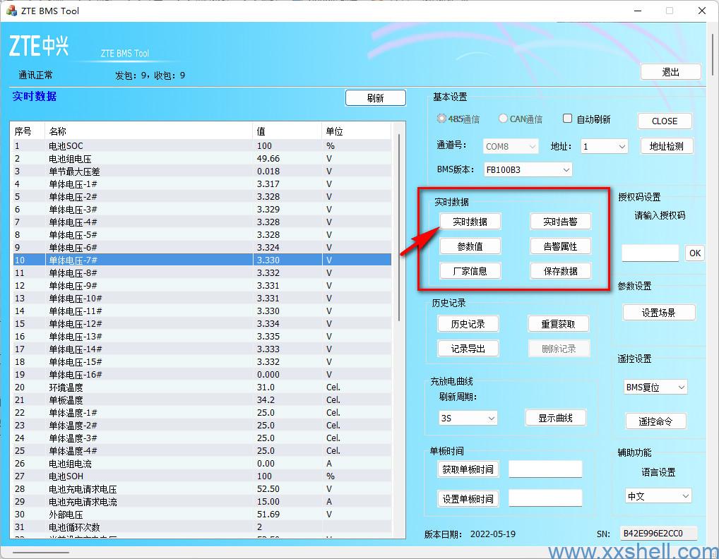Click the authorization code input field
Screen dimensions: 719x559
[649, 252]
